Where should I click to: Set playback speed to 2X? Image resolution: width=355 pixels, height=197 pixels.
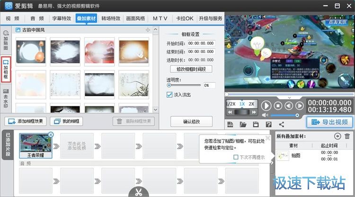point(251,104)
